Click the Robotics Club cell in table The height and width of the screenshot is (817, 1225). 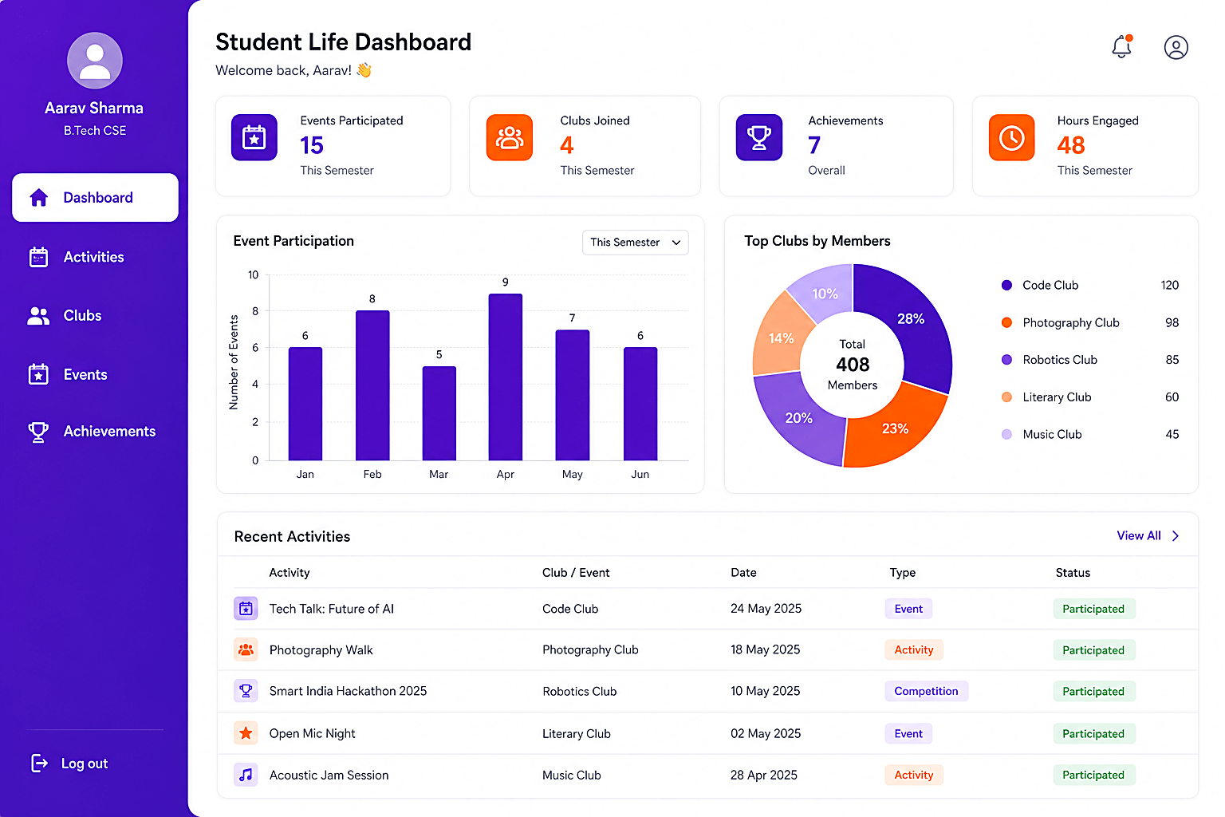point(580,692)
